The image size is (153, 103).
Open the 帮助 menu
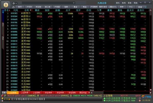tap(136, 3)
